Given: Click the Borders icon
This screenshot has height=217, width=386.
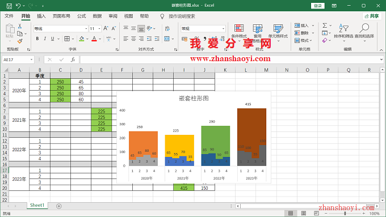Looking at the screenshot, I should (67, 39).
